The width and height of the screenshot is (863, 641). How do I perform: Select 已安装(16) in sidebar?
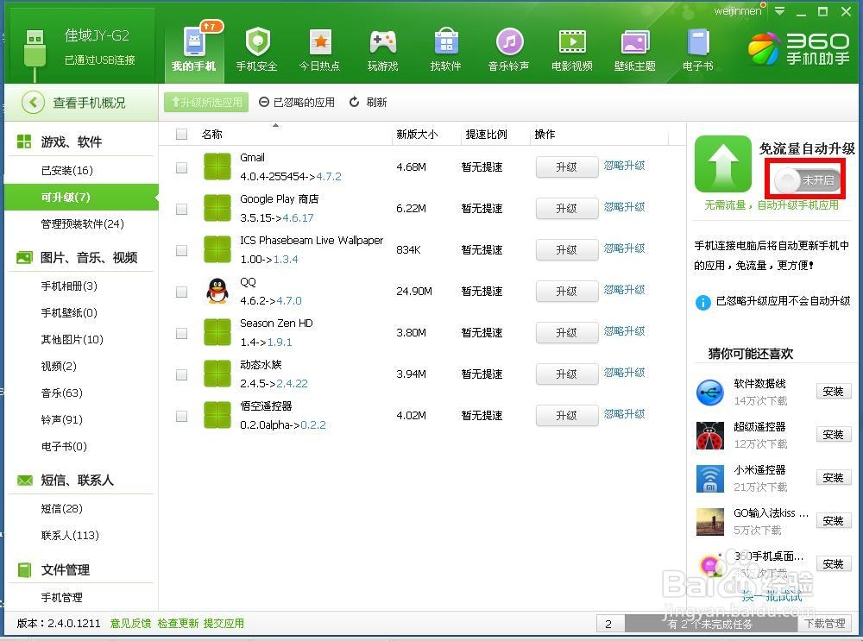(x=67, y=171)
